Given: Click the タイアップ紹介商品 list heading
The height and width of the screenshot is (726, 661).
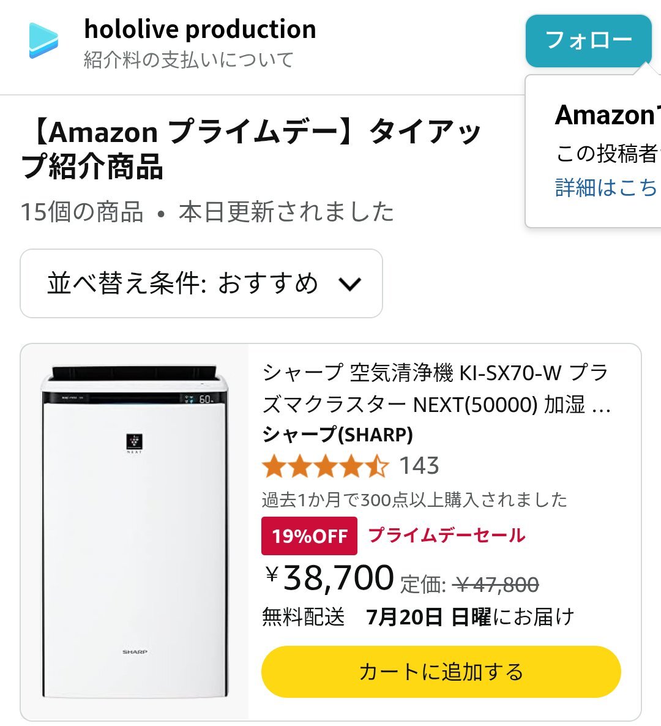Looking at the screenshot, I should 250,149.
